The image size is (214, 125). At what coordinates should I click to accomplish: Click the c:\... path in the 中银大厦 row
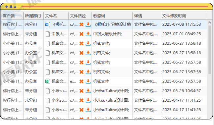click(74, 34)
